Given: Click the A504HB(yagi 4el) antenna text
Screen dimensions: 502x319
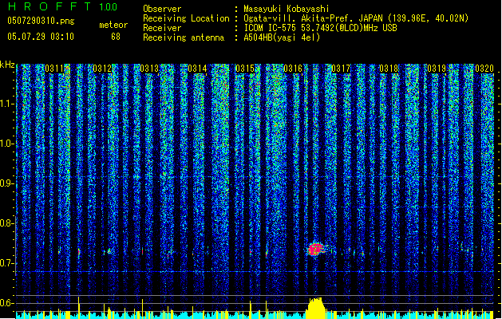Looking at the screenshot, I should pyautogui.click(x=282, y=37).
